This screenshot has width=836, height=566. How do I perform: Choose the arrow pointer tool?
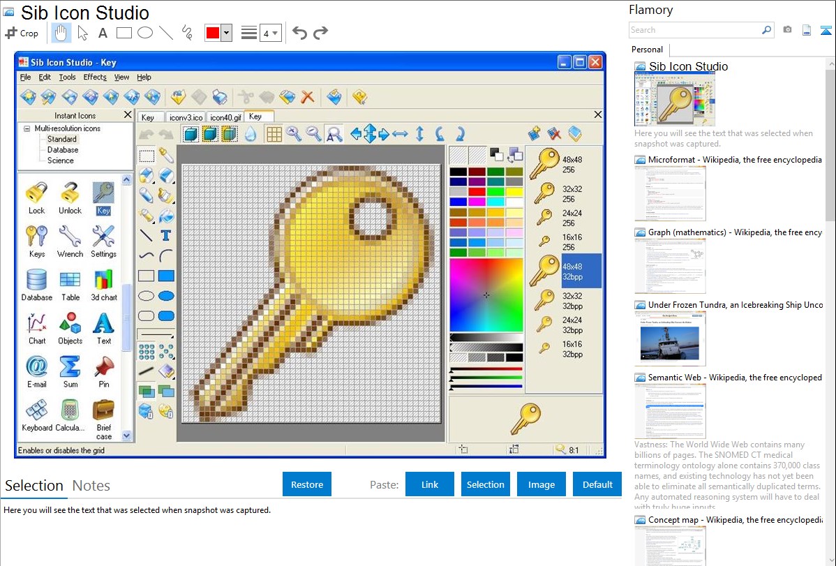point(82,33)
